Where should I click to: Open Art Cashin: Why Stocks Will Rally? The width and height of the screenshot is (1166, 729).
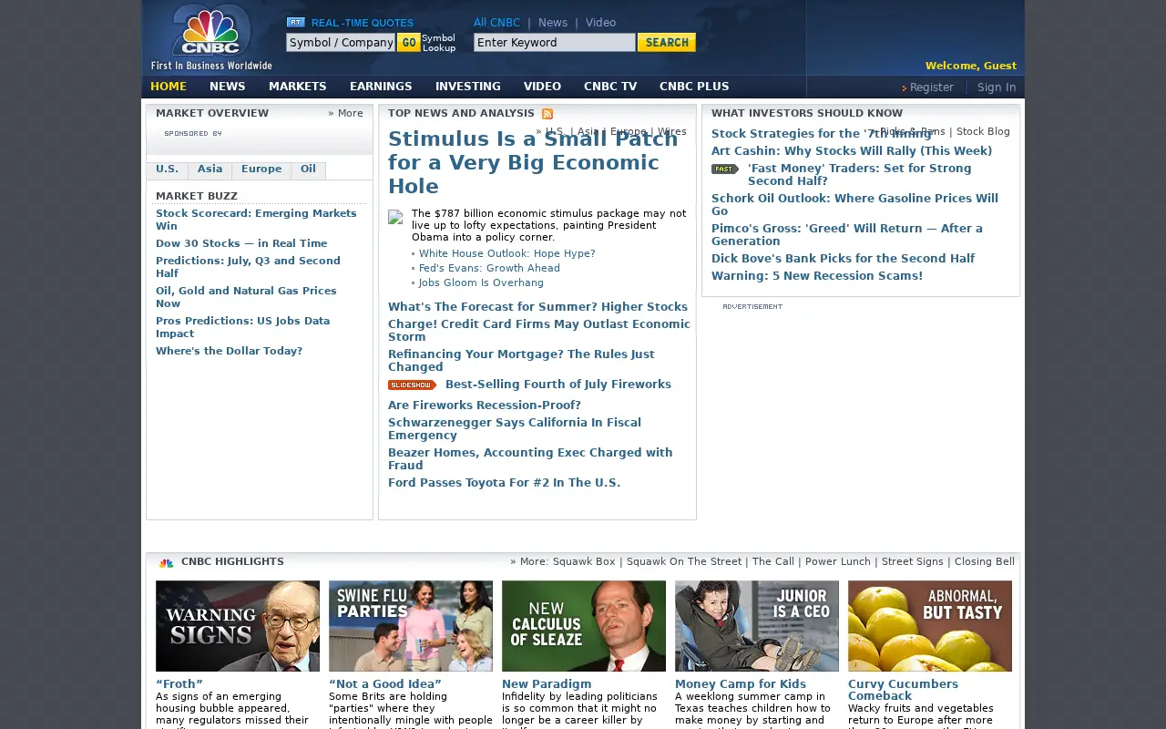click(852, 151)
